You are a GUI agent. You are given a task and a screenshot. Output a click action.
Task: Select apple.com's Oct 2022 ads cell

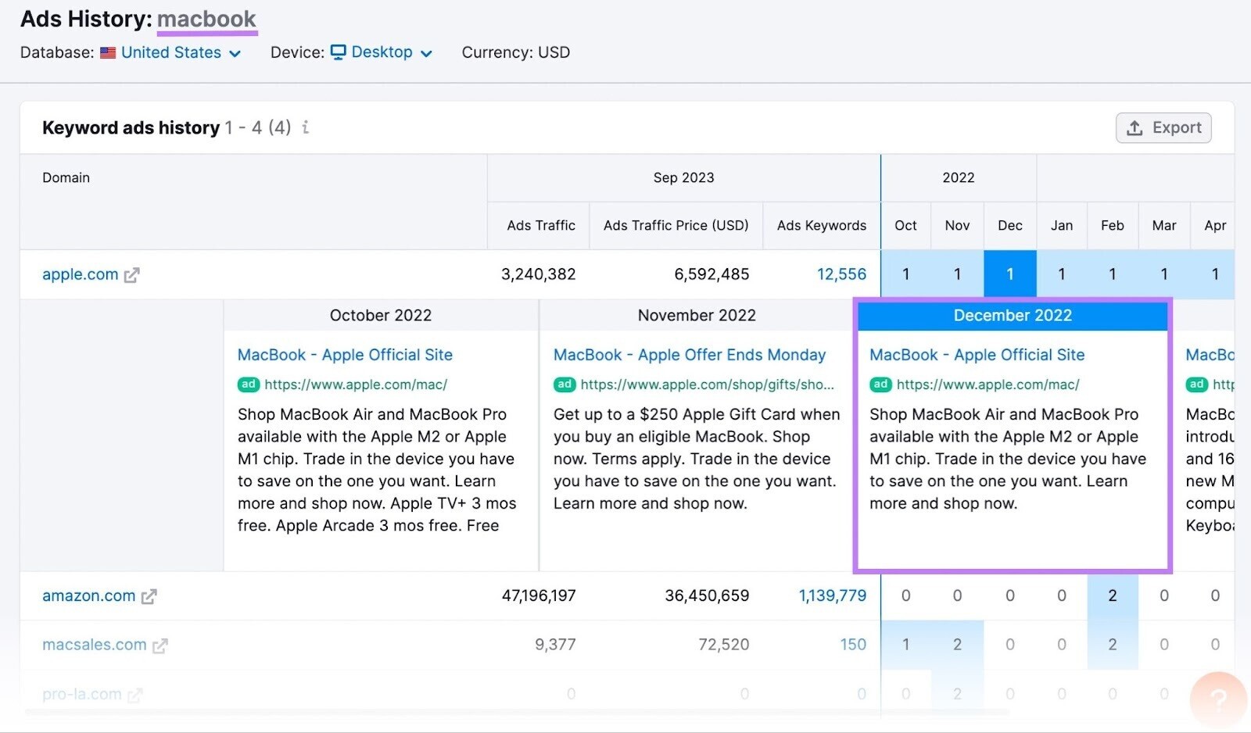(x=905, y=274)
